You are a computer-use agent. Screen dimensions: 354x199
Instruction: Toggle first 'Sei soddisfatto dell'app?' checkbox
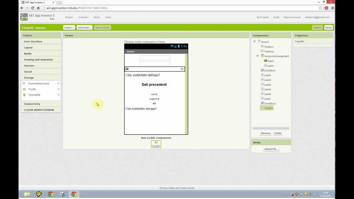point(126,75)
